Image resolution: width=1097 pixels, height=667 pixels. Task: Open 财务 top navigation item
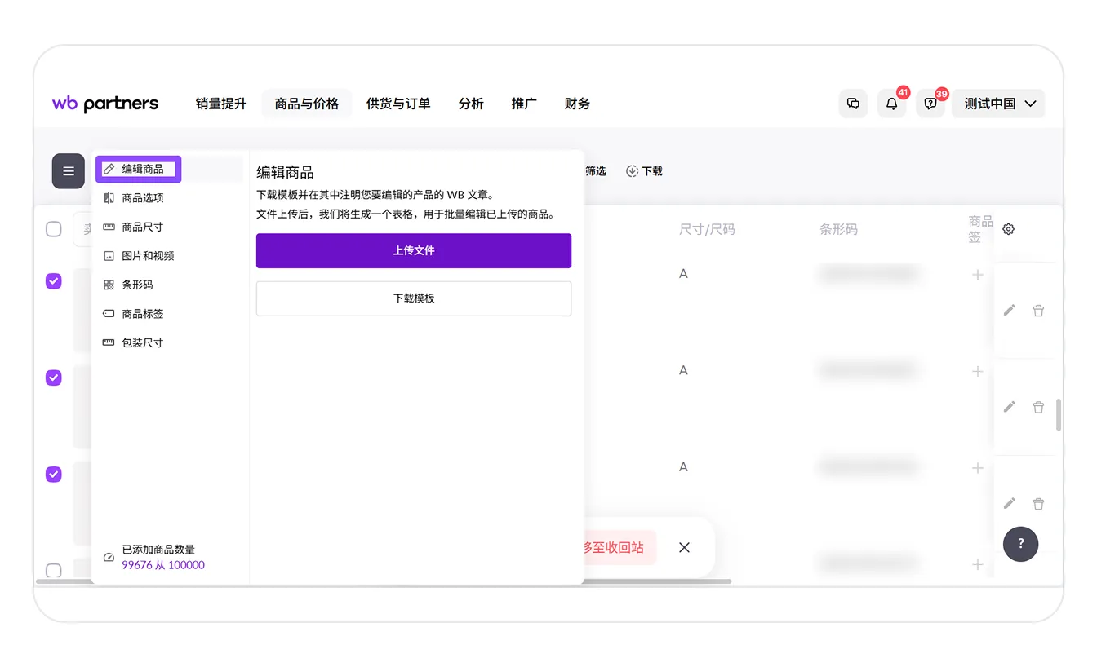click(577, 104)
